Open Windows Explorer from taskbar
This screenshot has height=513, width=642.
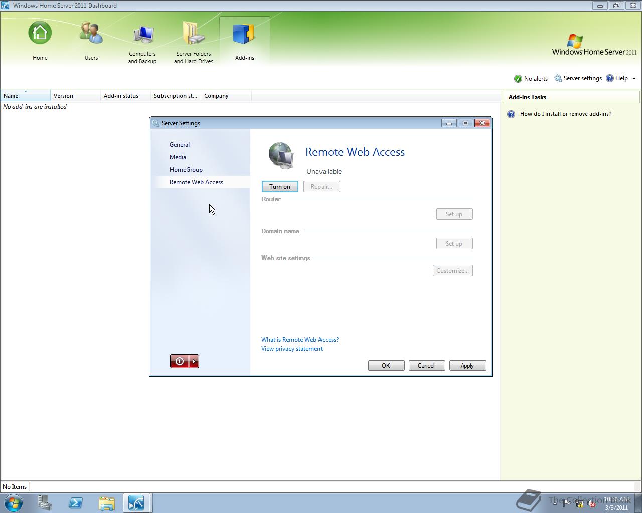106,503
